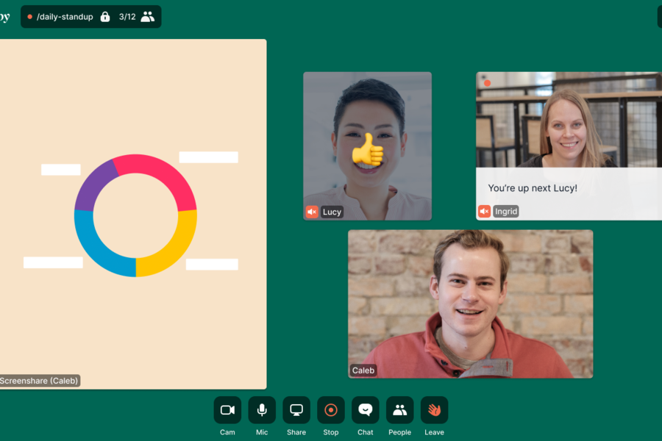Leave the meeting

point(434,410)
